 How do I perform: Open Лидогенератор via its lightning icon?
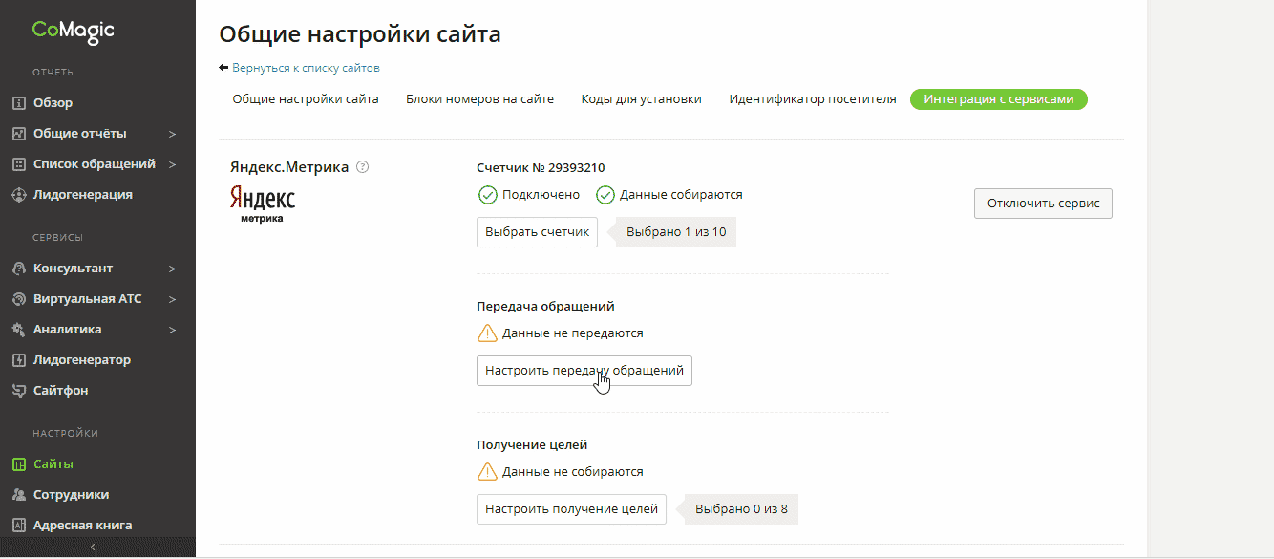click(x=17, y=360)
